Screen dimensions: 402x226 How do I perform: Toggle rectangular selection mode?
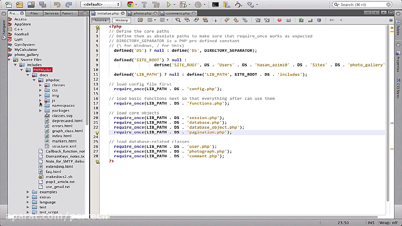coord(215,20)
